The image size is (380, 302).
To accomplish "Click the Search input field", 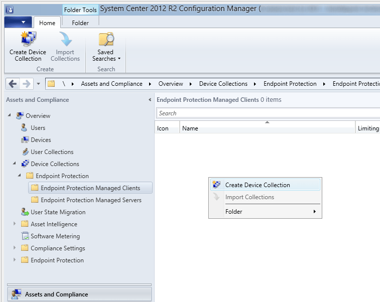I will 268,113.
